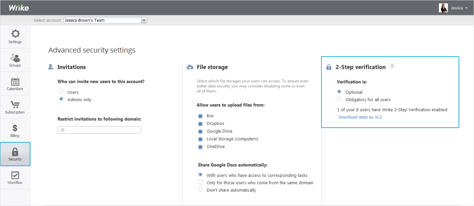The image size is (474, 206).
Task: Open the Workflow checkmark icon
Action: pos(15,175)
